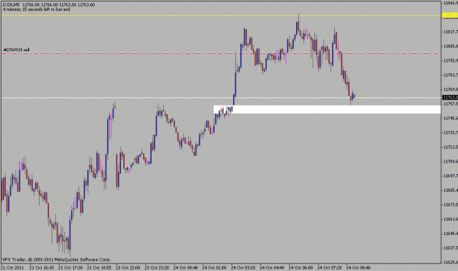Click the 11733.7 price axis label
458x271 pixels.
(451, 133)
